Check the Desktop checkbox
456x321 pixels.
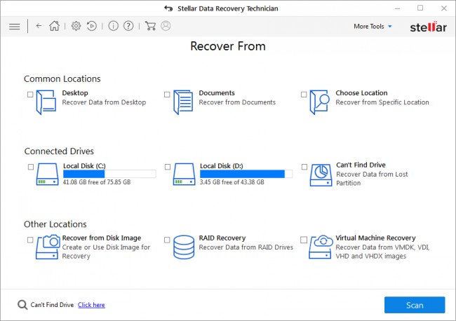(x=30, y=95)
